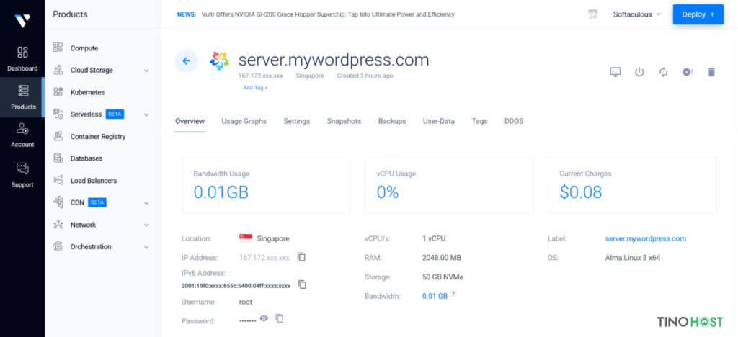The image size is (738, 337).
Task: Click the Compute product icon
Action: [x=58, y=48]
